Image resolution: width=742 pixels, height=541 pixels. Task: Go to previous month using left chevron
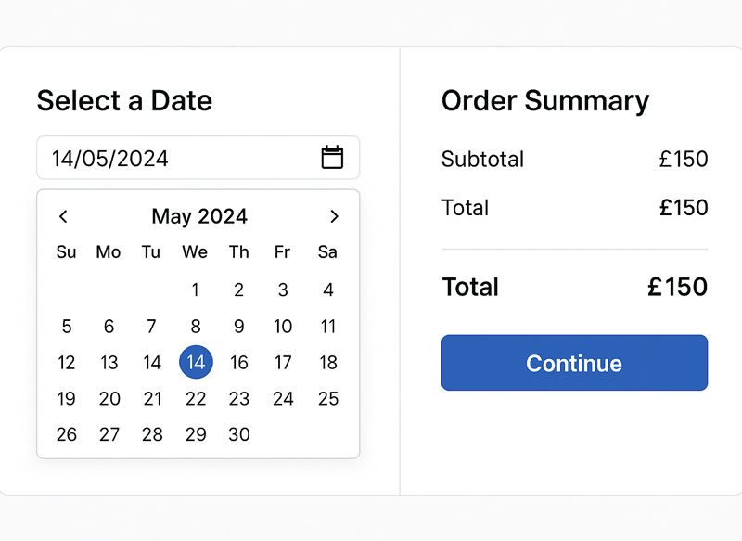pos(63,216)
